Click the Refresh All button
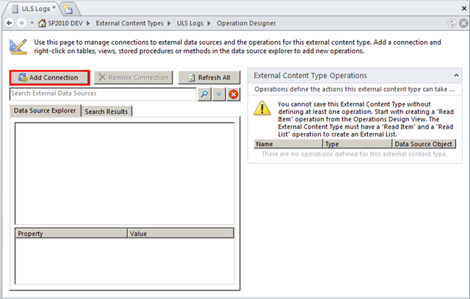The image size is (470, 299). tap(209, 77)
